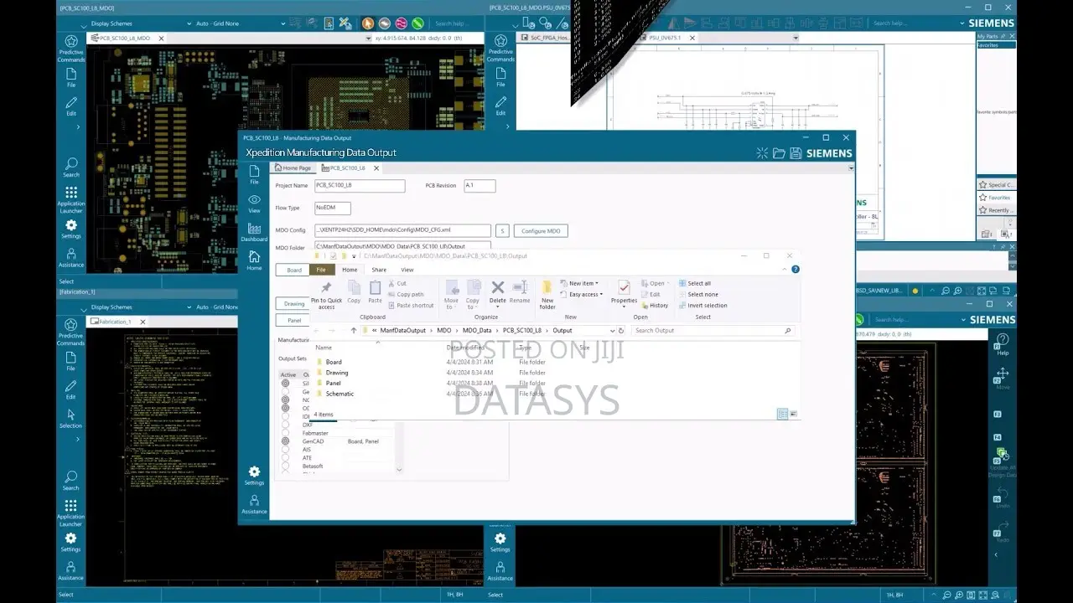
Task: Open View in Manufacturing Data Output sidebar
Action: point(254,204)
